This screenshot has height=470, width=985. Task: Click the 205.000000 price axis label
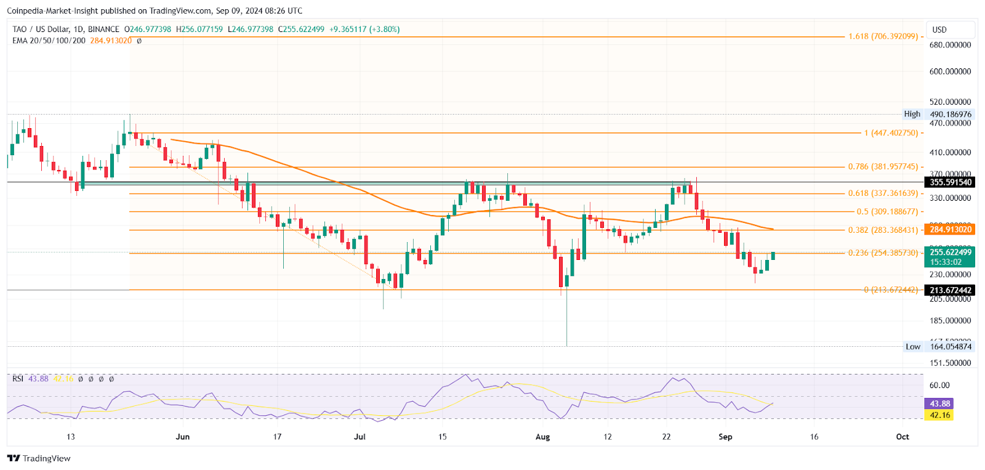[951, 299]
